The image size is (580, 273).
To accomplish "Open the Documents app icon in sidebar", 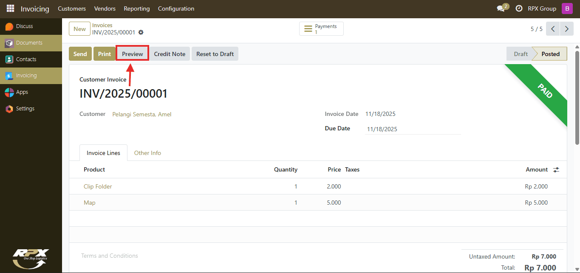I will click(x=9, y=43).
